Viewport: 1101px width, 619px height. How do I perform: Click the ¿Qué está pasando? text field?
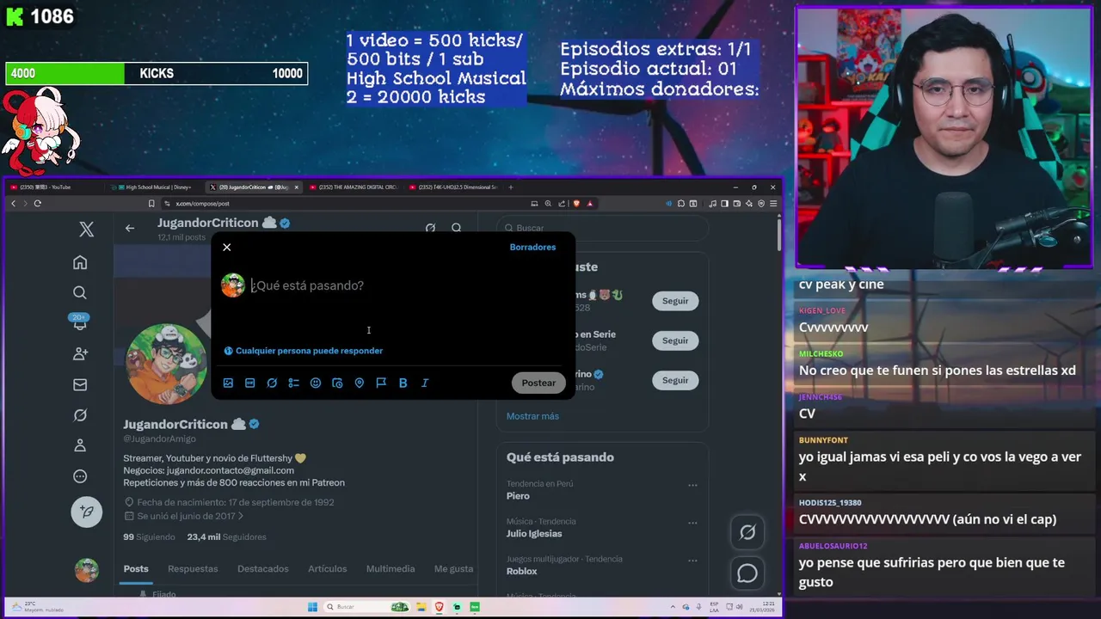click(x=307, y=285)
